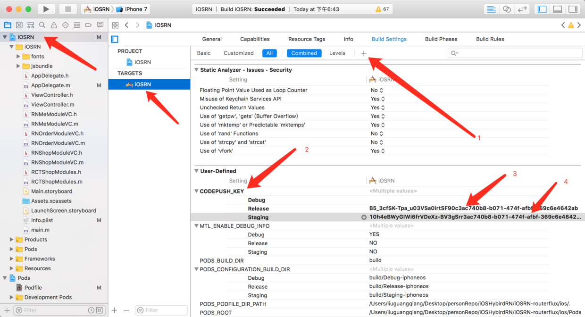
Task: Show Customized build settings
Action: tap(239, 53)
